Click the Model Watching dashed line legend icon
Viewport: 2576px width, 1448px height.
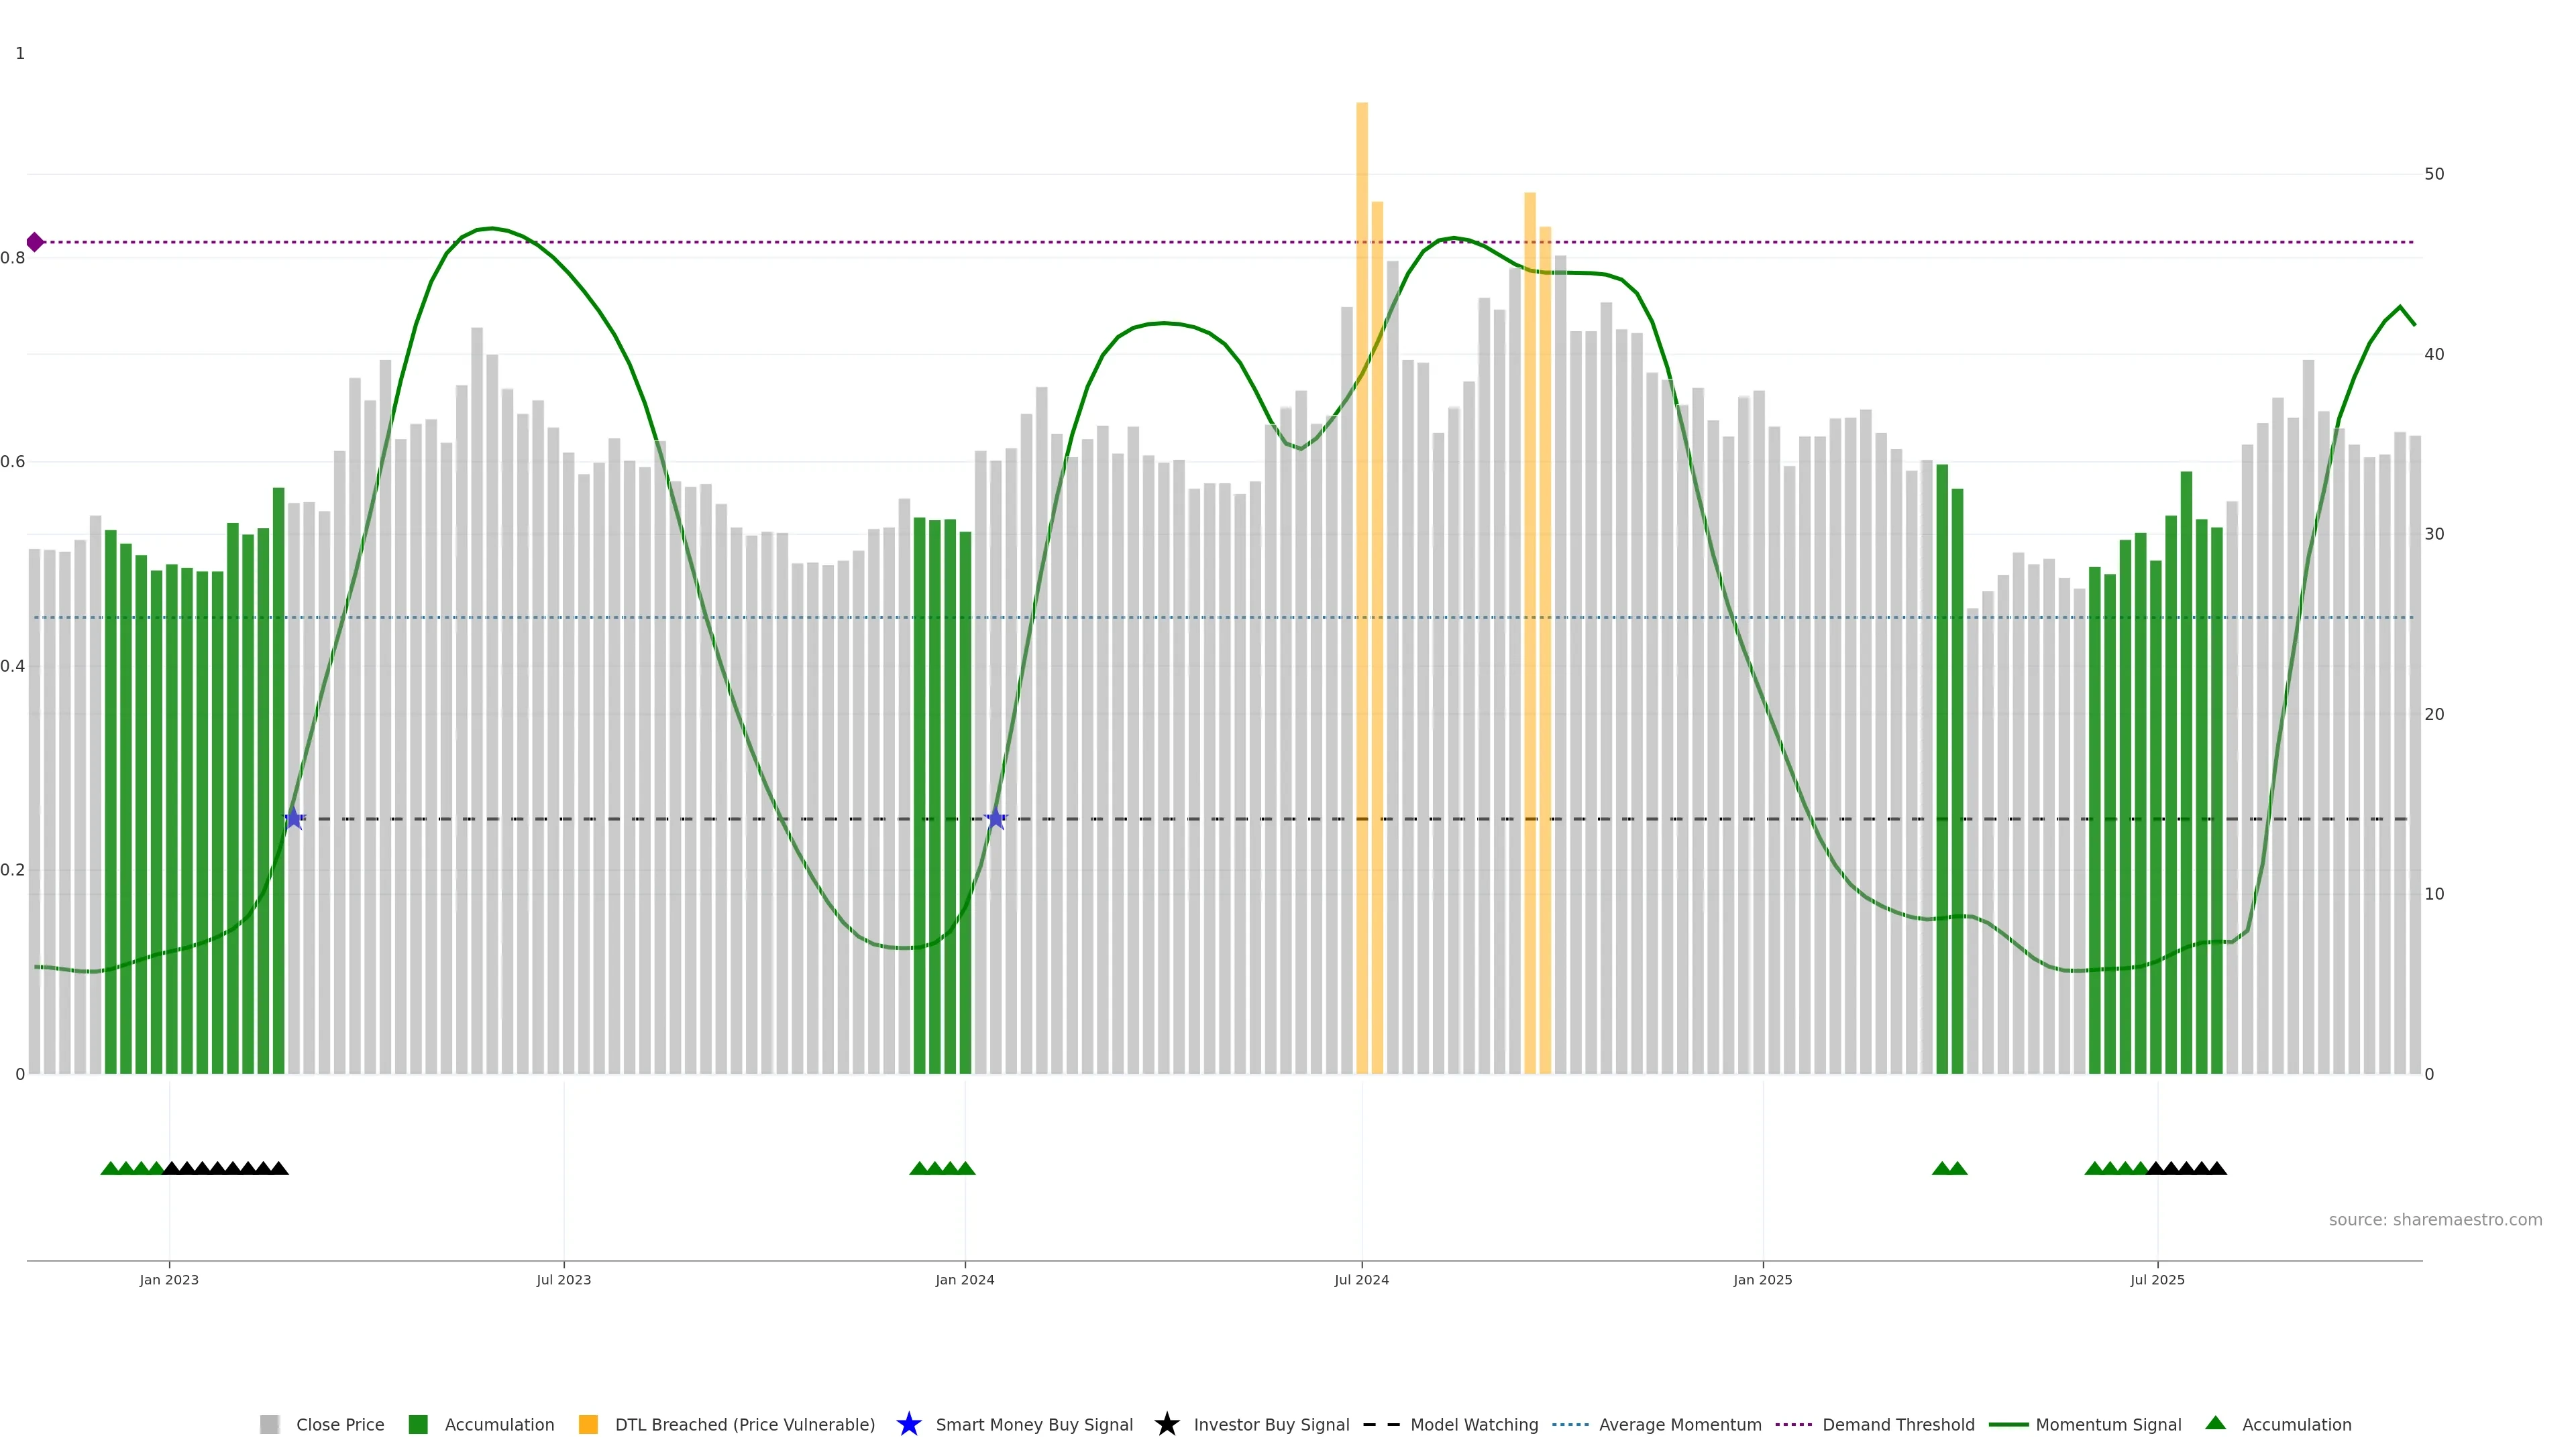1381,1424
